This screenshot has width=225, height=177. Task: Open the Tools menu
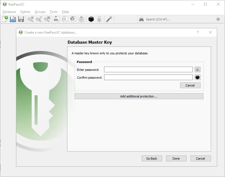click(x=54, y=12)
